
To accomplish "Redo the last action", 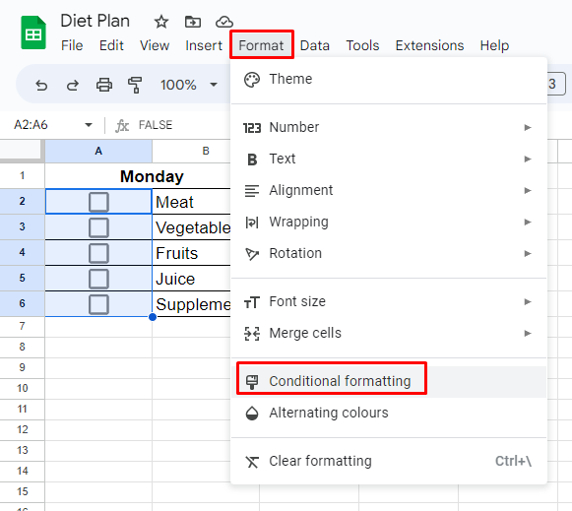I will pos(73,86).
